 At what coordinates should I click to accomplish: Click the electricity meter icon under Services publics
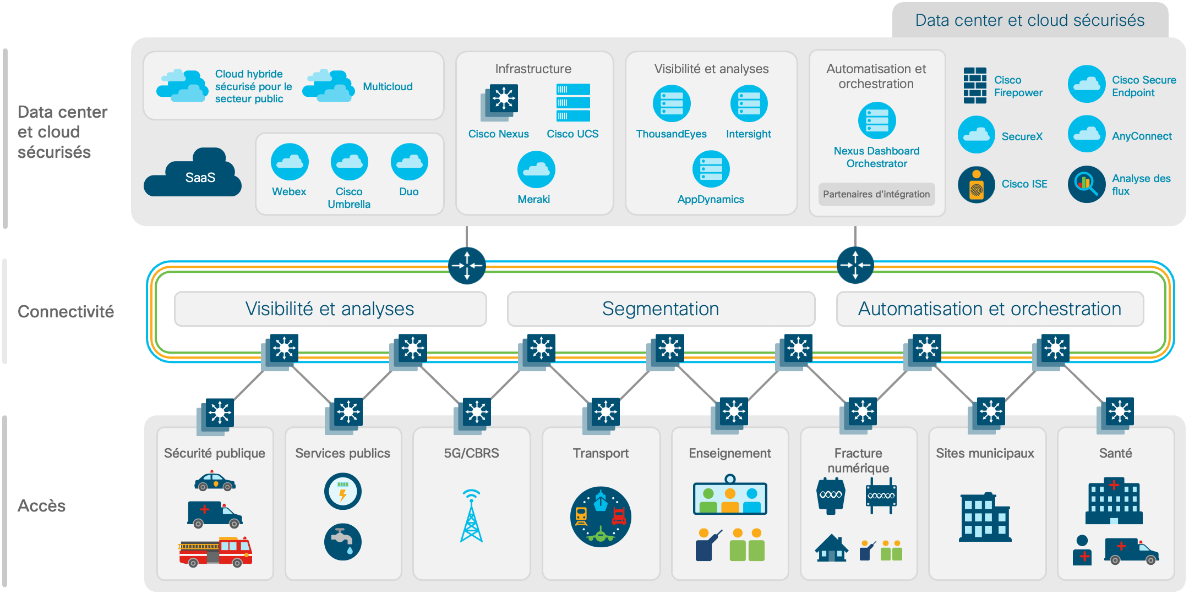[x=343, y=491]
